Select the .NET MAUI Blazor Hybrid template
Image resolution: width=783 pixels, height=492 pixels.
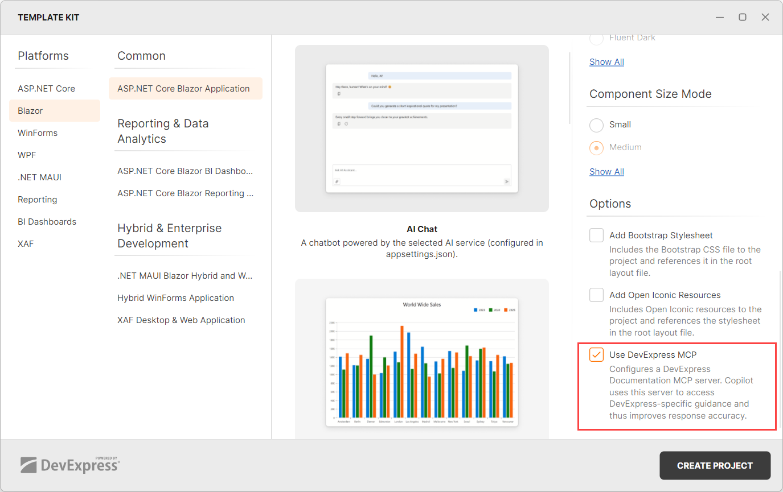[x=185, y=275]
